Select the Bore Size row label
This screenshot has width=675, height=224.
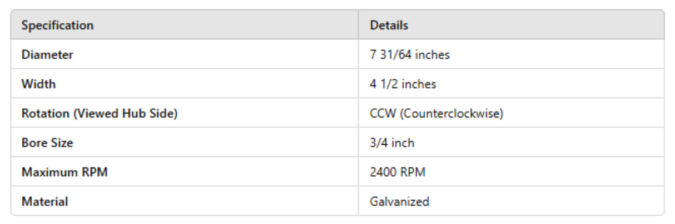click(47, 143)
